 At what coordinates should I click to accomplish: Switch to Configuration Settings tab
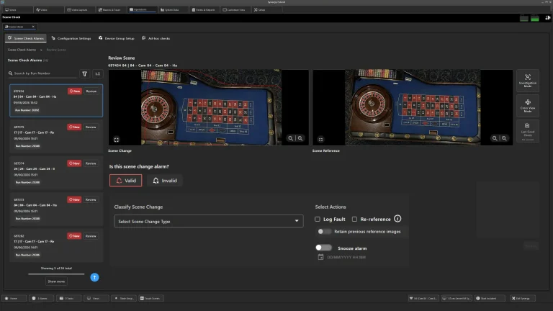(71, 38)
